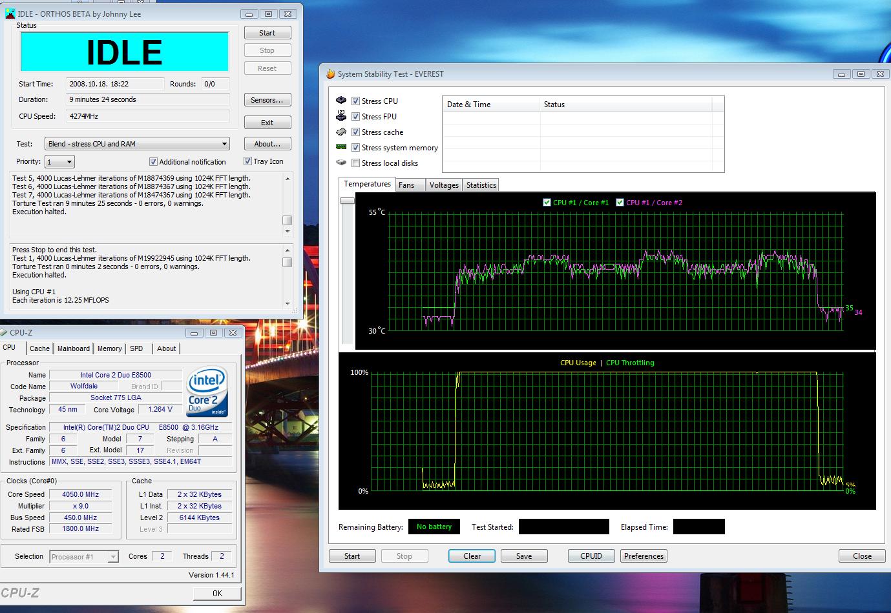The height and width of the screenshot is (613, 891).
Task: Click the Intel Core 2 Duo logo
Action: [207, 392]
